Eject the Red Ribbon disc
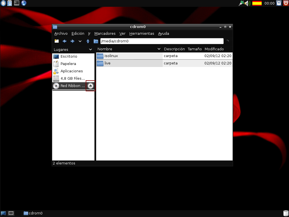 click(91, 86)
